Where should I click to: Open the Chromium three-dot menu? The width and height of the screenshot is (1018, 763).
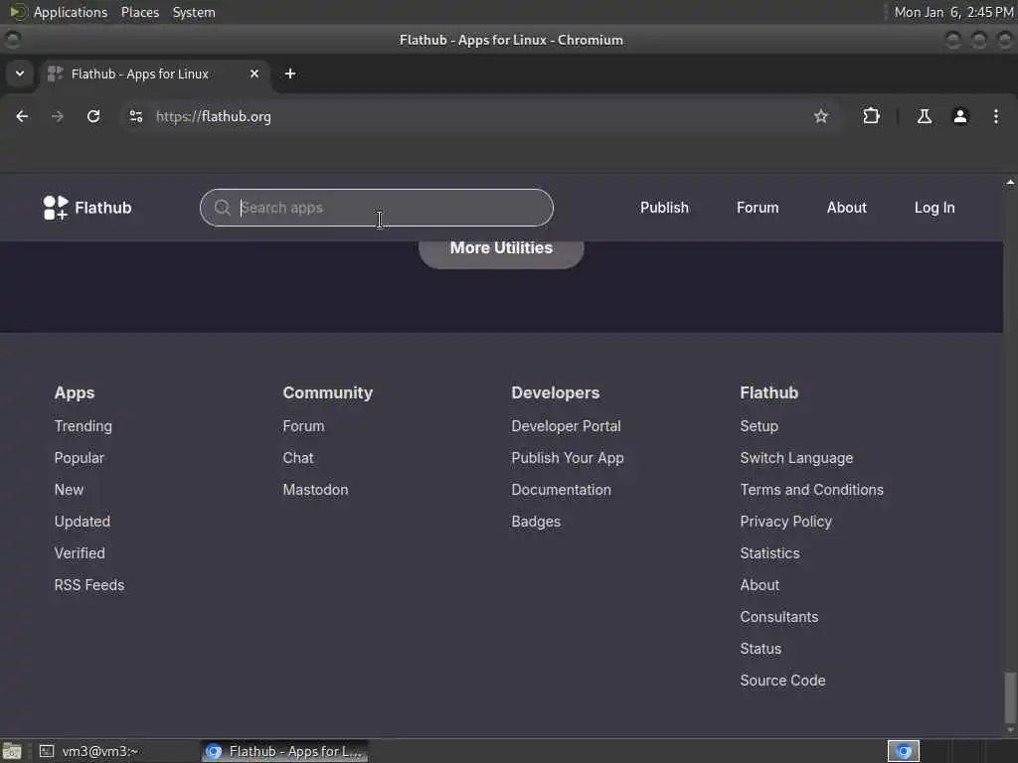point(996,116)
